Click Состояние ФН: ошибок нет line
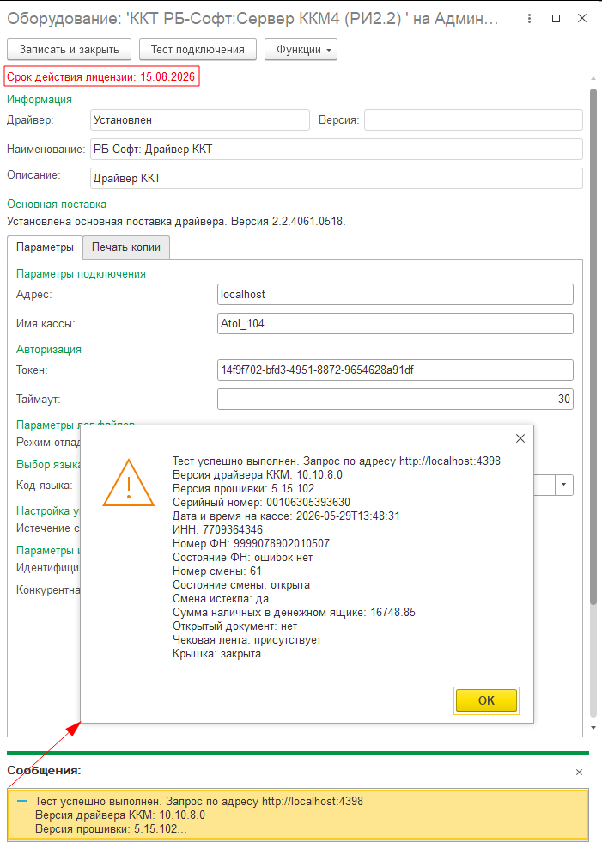This screenshot has height=849, width=602. (x=242, y=558)
